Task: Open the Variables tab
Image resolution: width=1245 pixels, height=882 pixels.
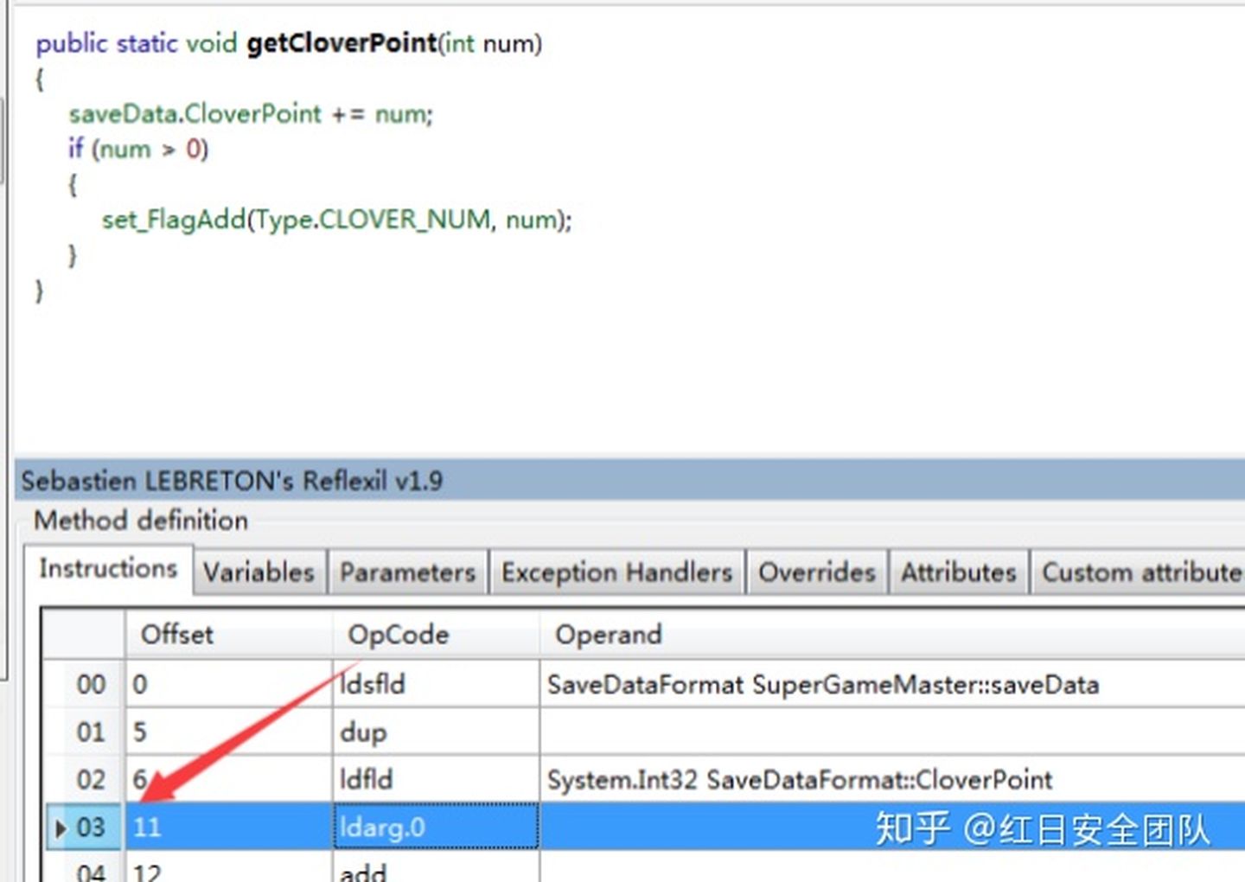Action: [259, 572]
